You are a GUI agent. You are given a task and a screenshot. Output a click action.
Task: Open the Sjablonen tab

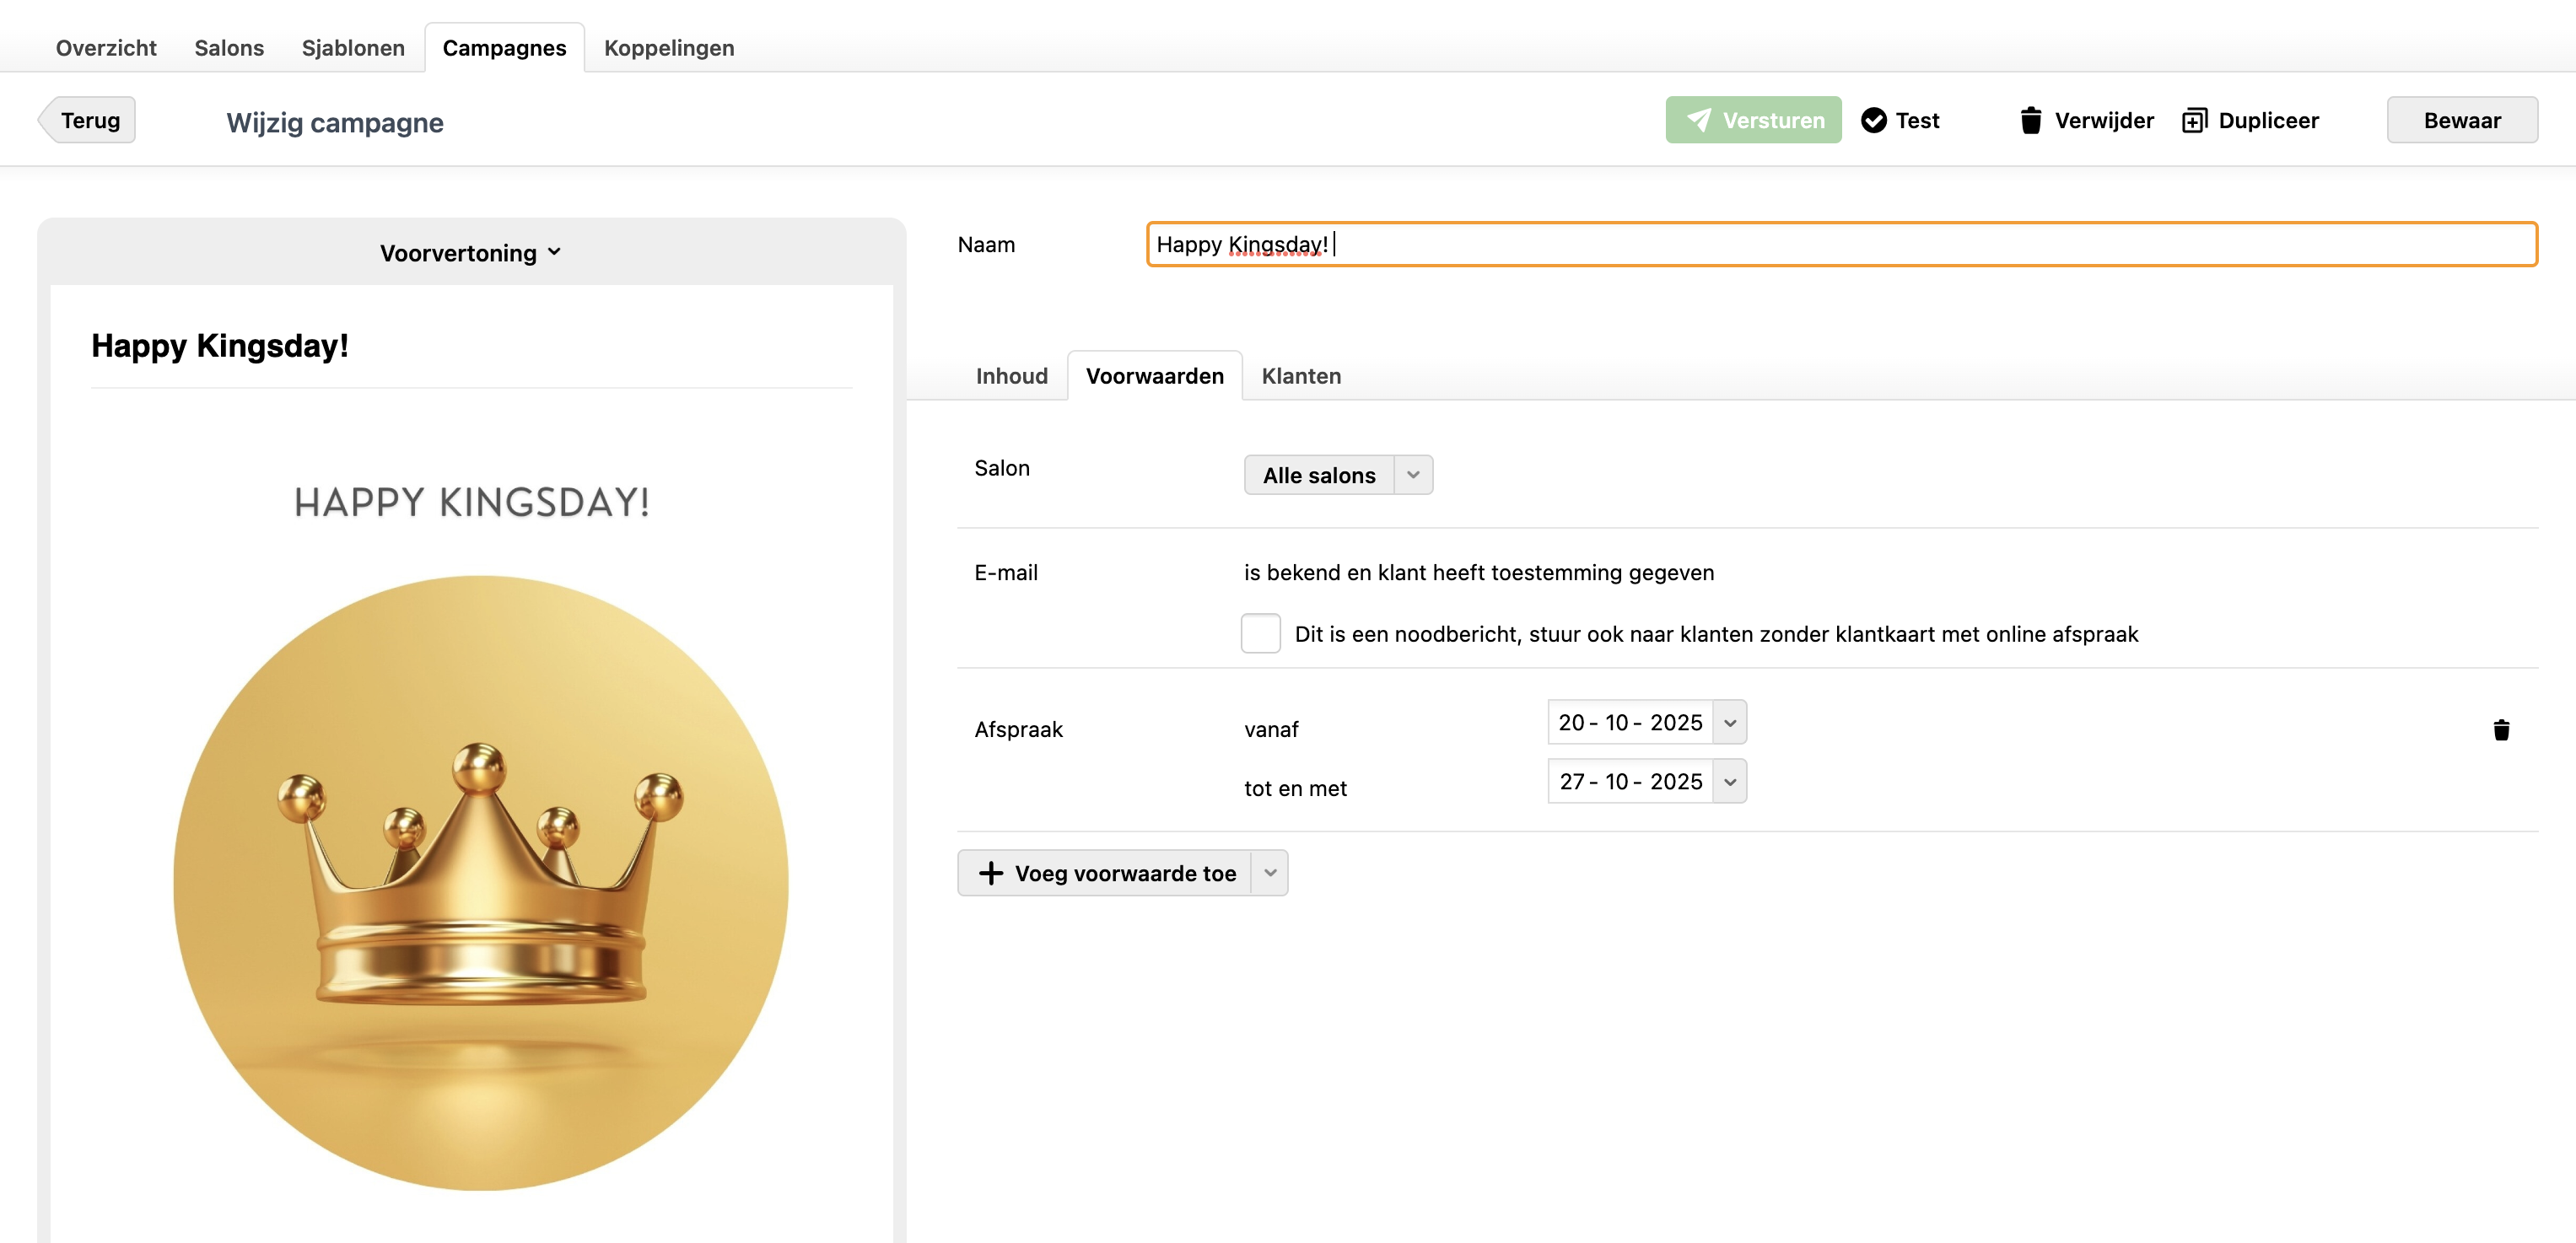[x=353, y=48]
